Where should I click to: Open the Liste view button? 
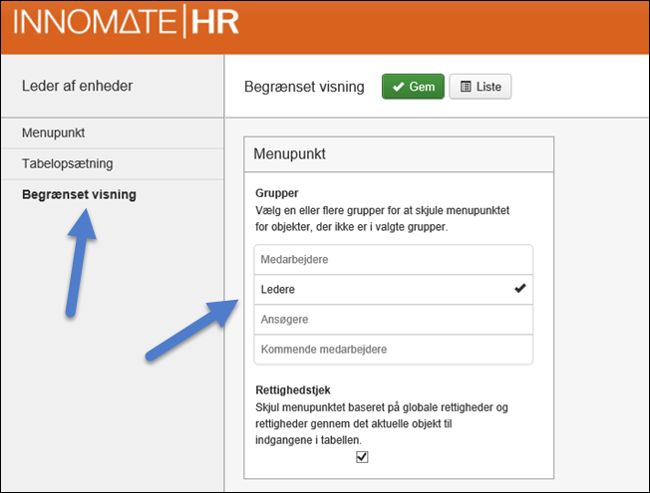(x=481, y=88)
